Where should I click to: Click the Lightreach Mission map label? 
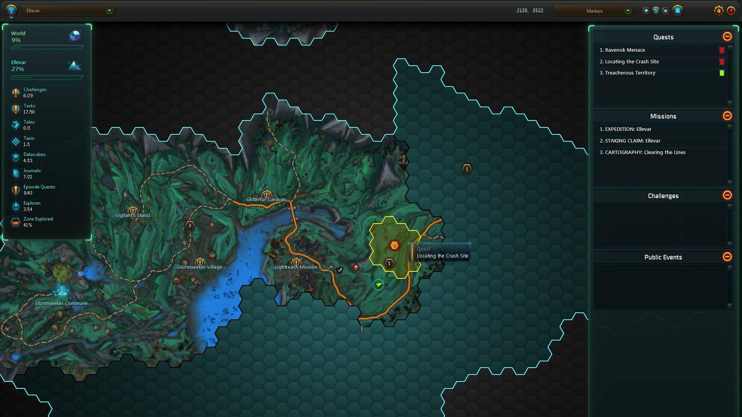[296, 267]
